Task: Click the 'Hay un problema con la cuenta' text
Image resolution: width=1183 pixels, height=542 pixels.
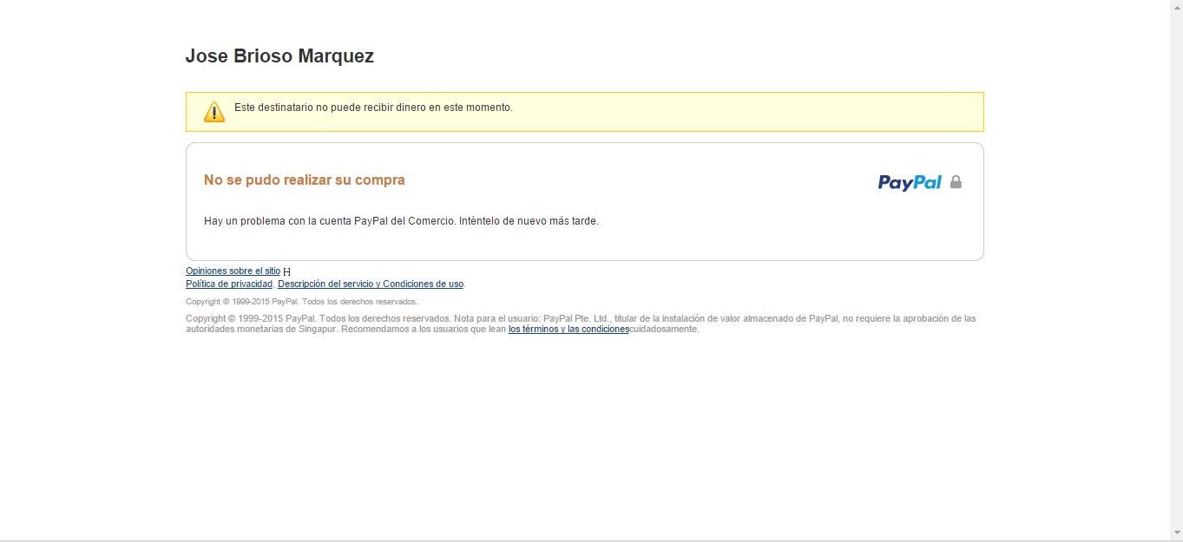Action: click(330, 221)
